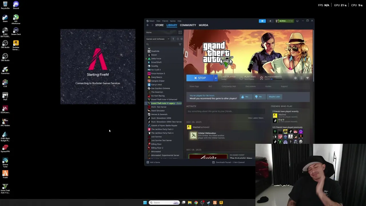Open the dropdown arrow beside Stop button
Image resolution: width=366 pixels, height=206 pixels.
(x=216, y=78)
